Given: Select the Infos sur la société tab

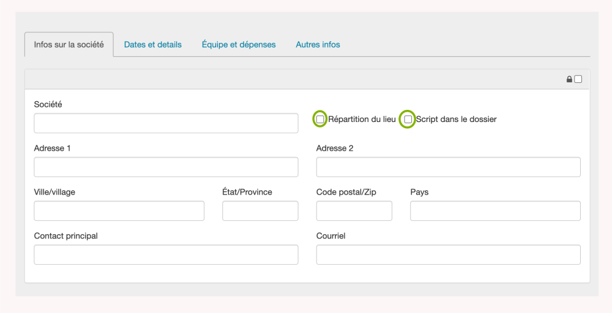Looking at the screenshot, I should 69,45.
